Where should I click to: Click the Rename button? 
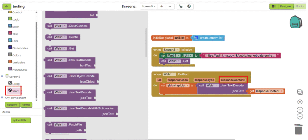[x=12, y=105]
